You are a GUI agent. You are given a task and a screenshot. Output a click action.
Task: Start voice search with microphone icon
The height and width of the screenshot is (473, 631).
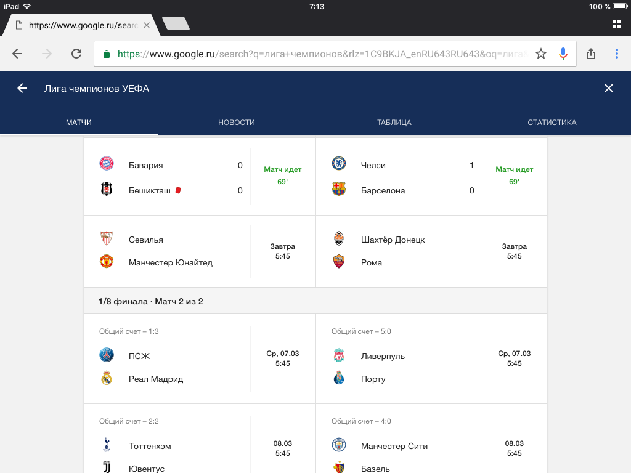coord(563,54)
